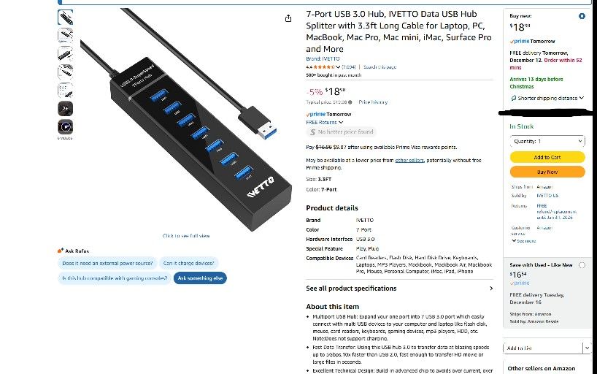Click the prime logo under Buy new price

(519, 41)
